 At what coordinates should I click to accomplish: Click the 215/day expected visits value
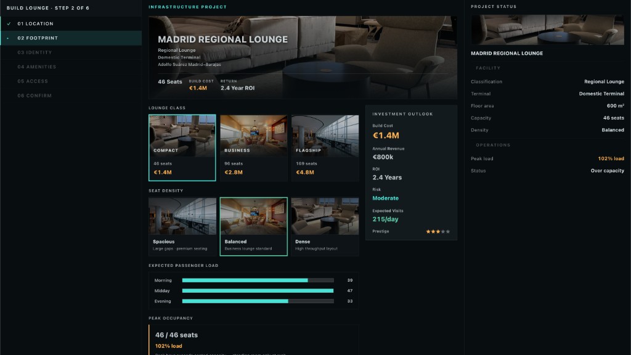pos(386,219)
